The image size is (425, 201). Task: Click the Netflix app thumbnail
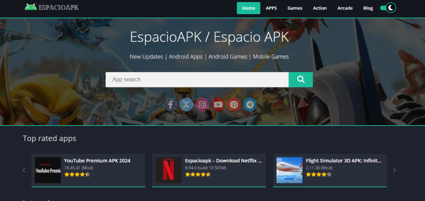coord(169,170)
